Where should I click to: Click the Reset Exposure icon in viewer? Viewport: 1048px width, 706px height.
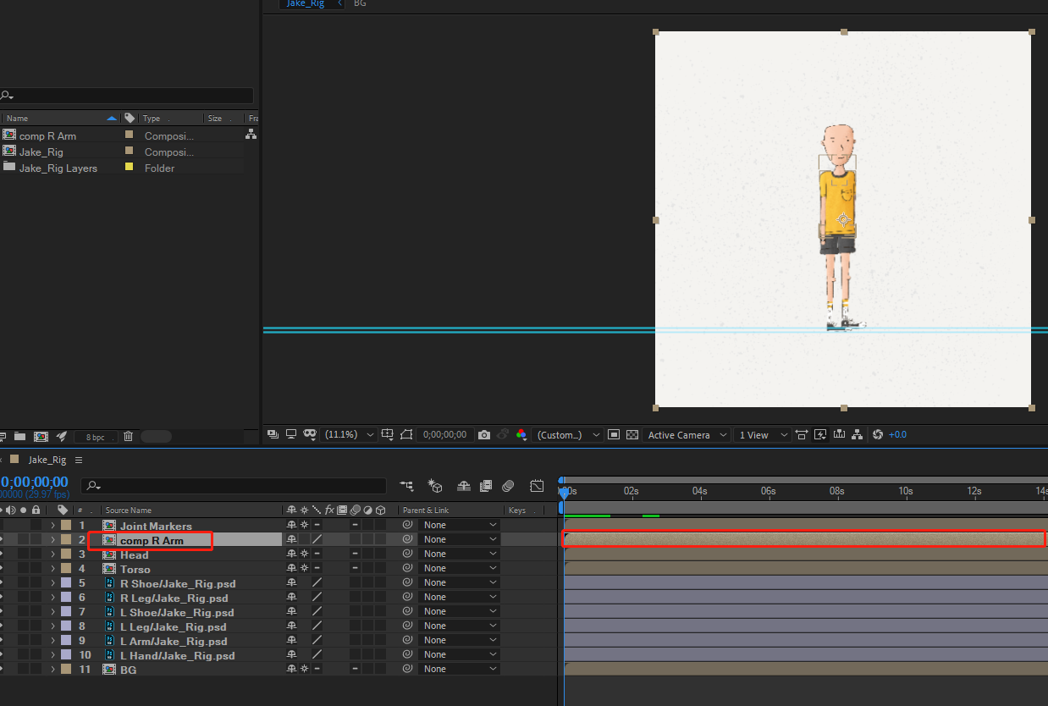click(878, 434)
